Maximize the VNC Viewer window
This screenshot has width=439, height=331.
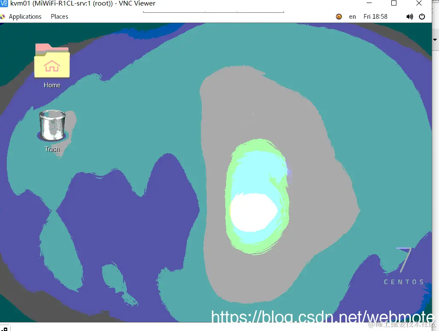[393, 3]
